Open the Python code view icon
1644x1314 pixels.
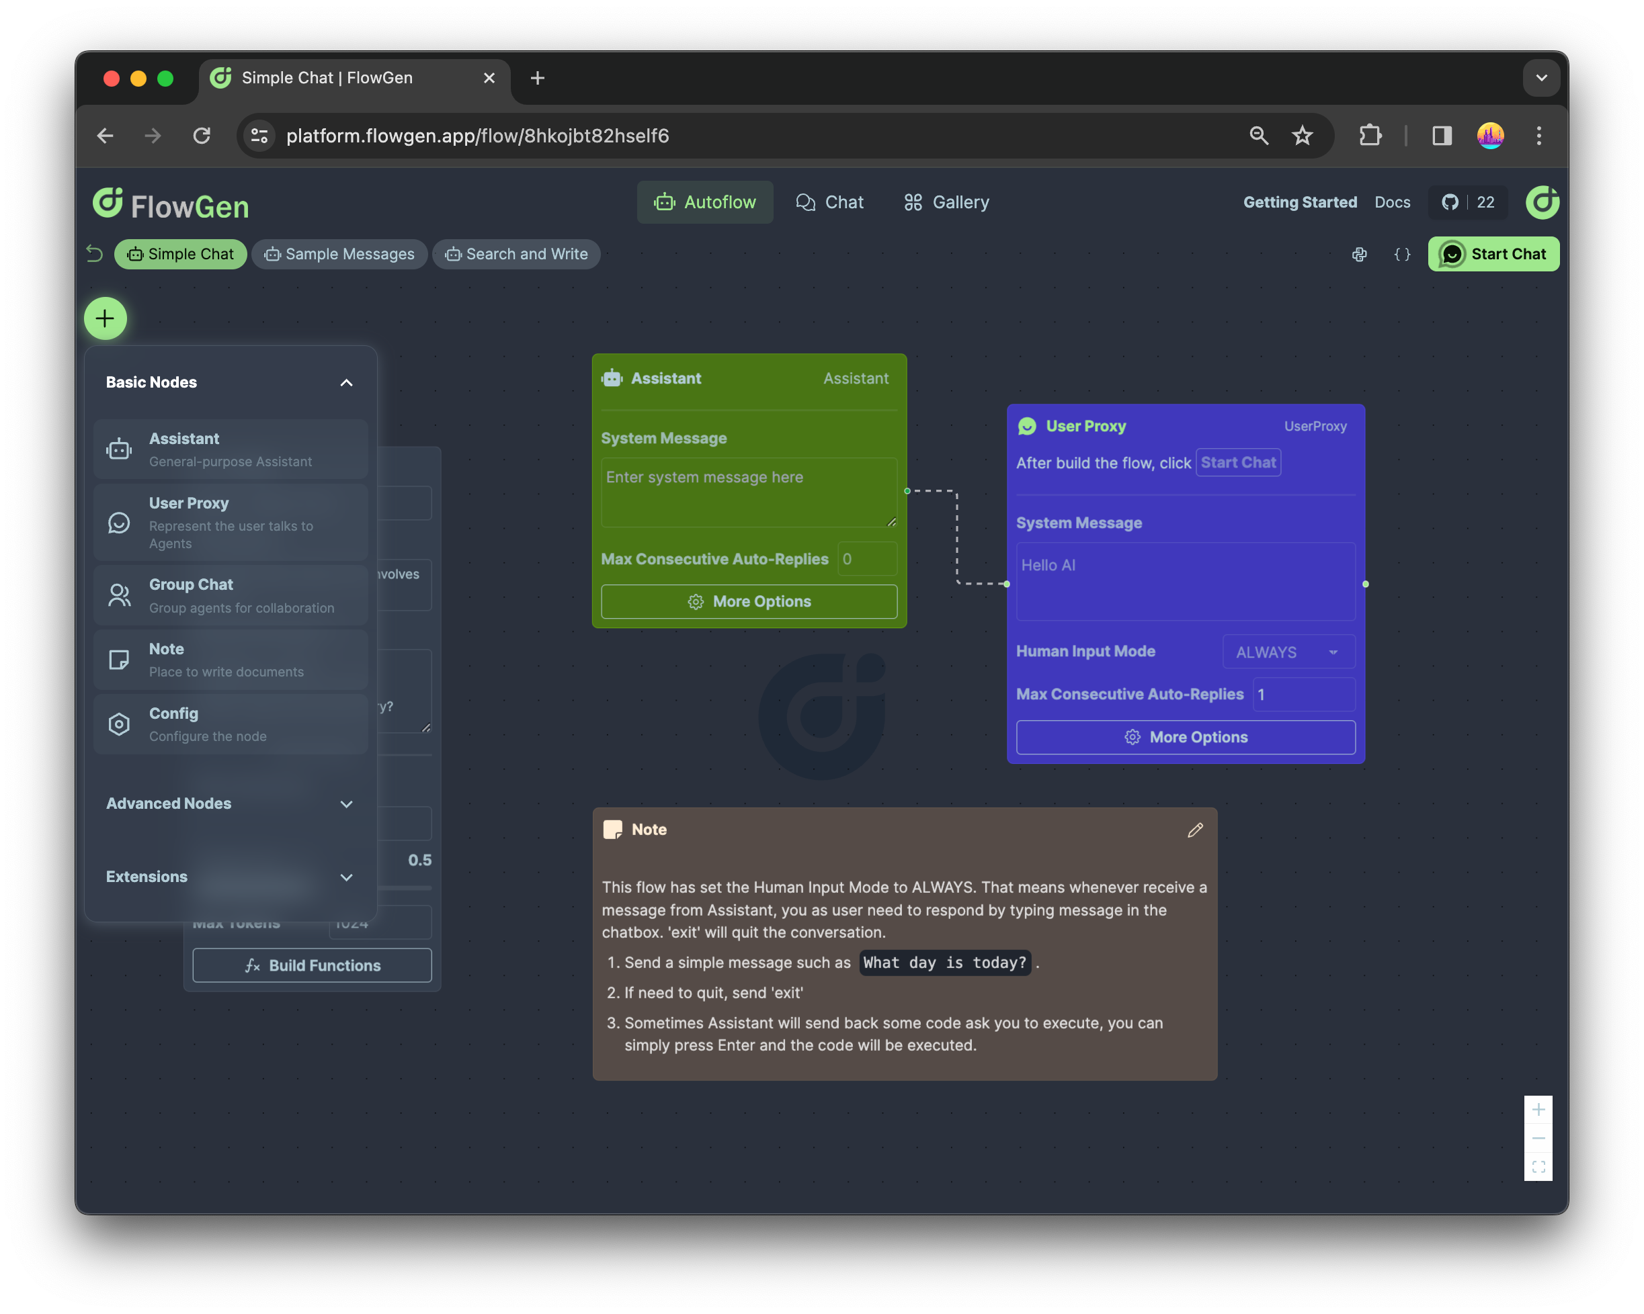(x=1359, y=255)
